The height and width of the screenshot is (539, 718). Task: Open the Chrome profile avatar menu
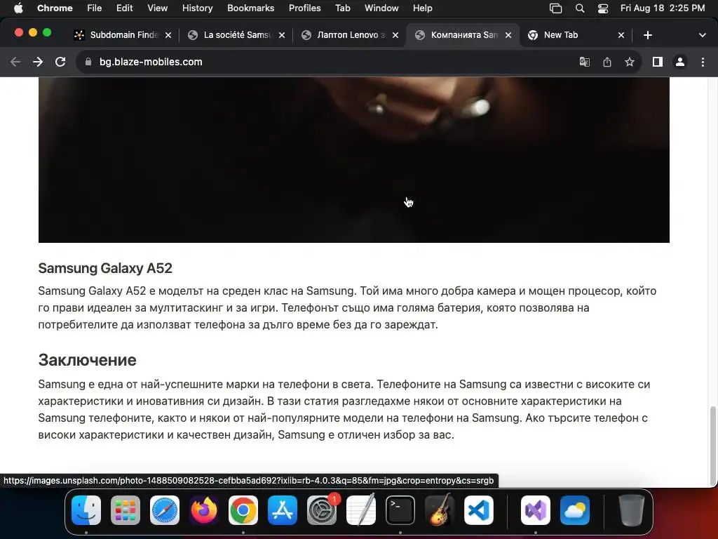pos(680,62)
